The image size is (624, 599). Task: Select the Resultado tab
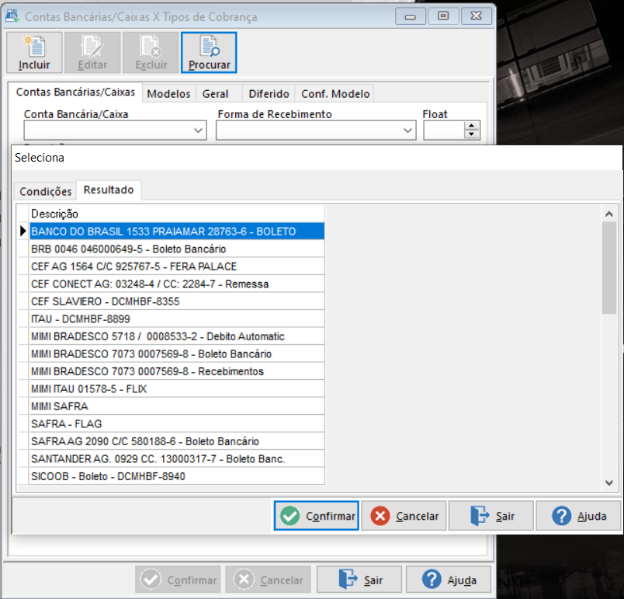109,190
